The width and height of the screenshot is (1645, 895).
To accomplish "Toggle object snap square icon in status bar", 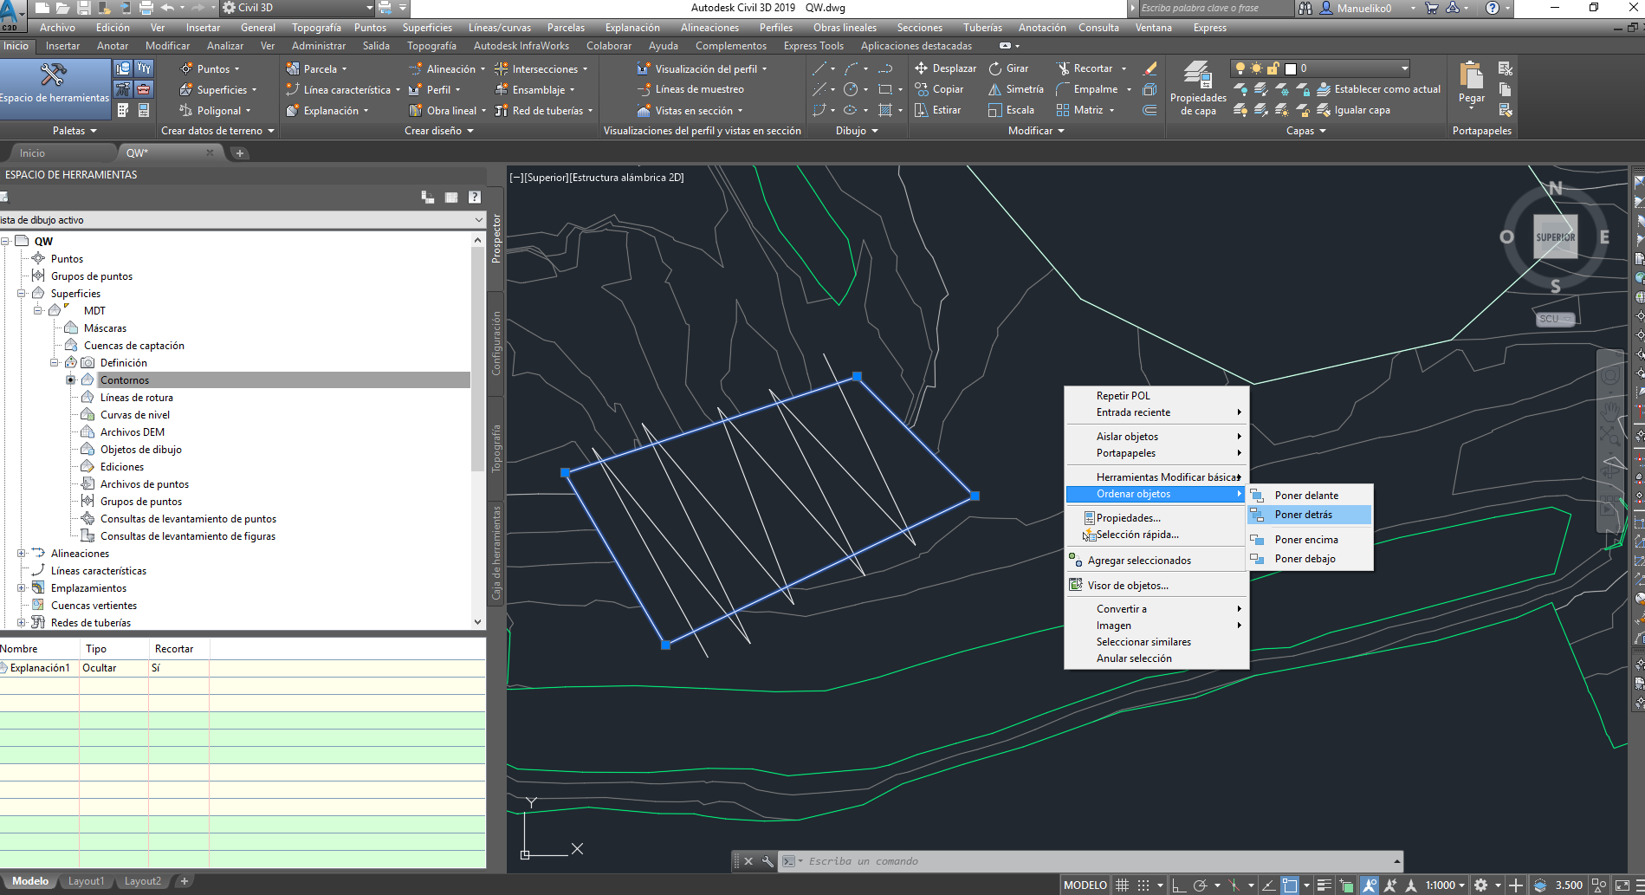I will click(1290, 885).
